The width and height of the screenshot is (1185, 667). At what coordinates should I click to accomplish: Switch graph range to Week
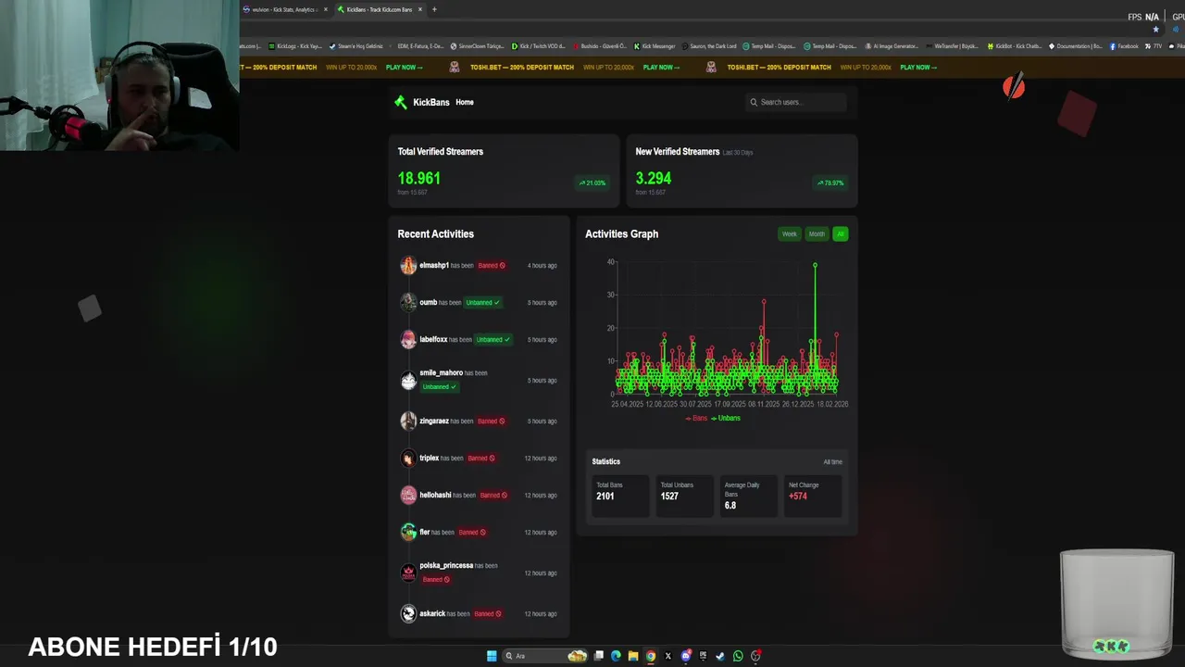790,233
